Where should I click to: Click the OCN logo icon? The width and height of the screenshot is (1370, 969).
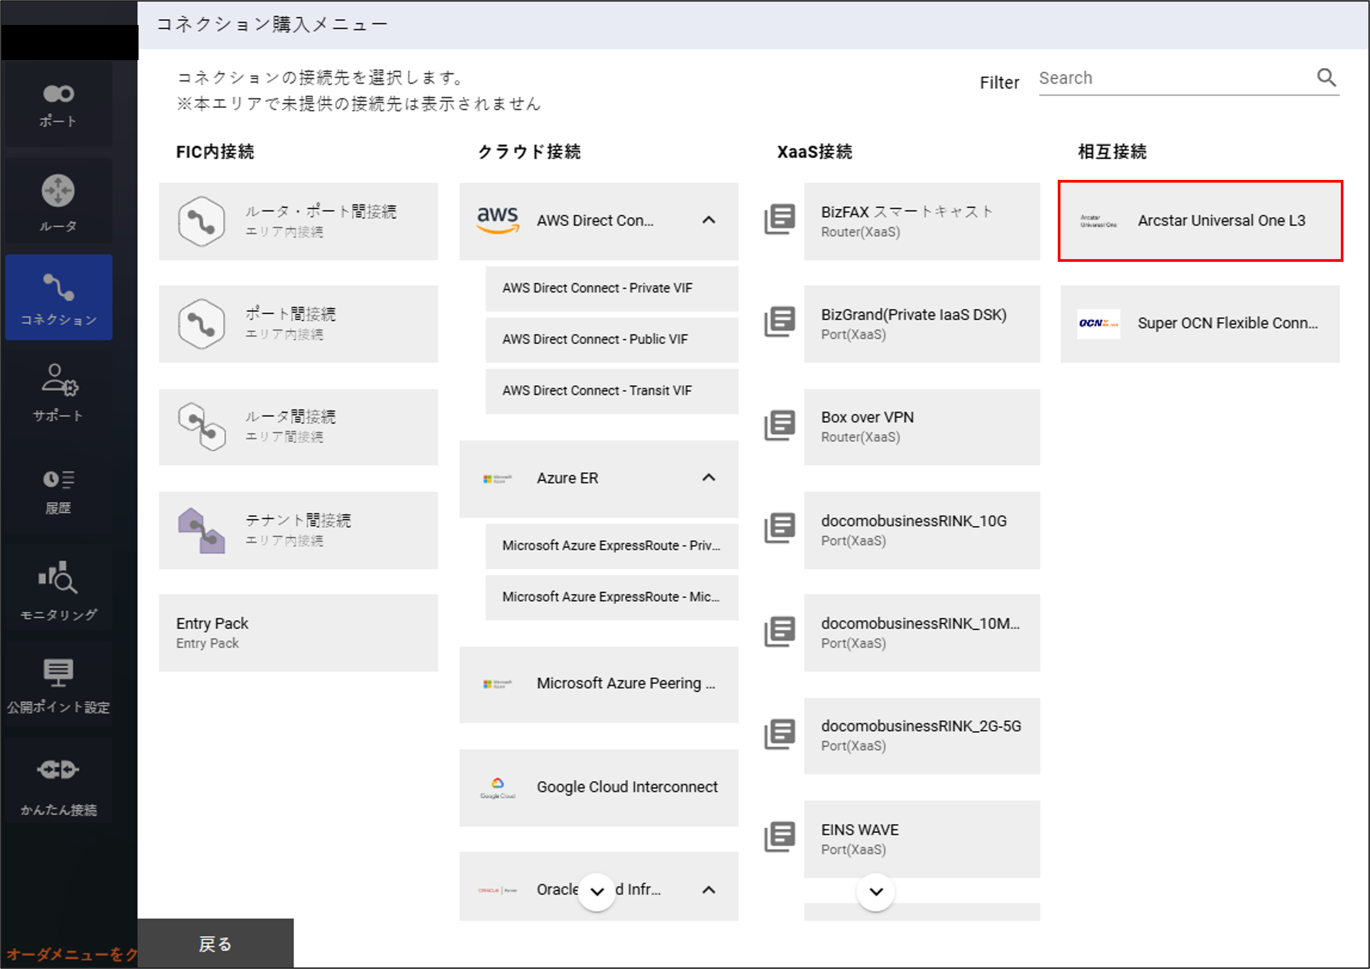click(1098, 324)
